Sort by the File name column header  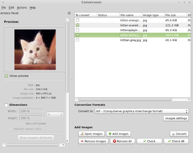pos(131,15)
